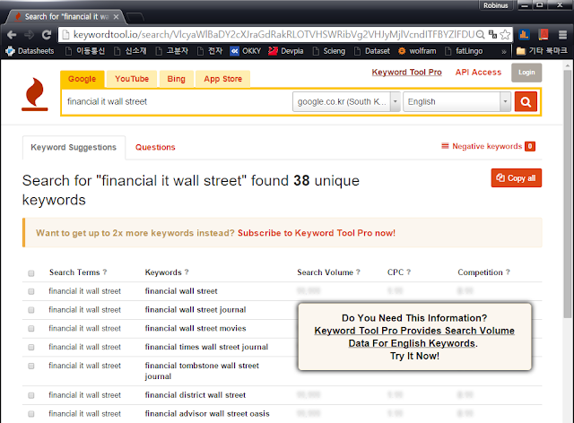Viewport: 574px width, 423px height.
Task: Click the browser forward arrow
Action: click(29, 35)
